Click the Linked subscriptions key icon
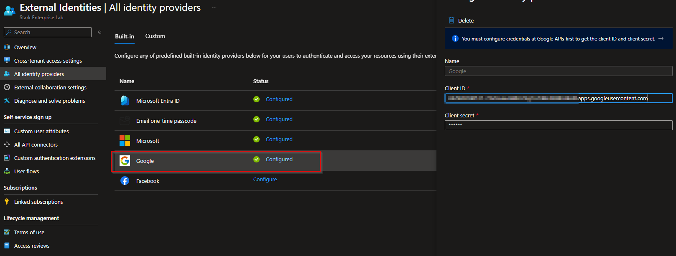Viewport: 676px width, 256px height. [x=7, y=202]
